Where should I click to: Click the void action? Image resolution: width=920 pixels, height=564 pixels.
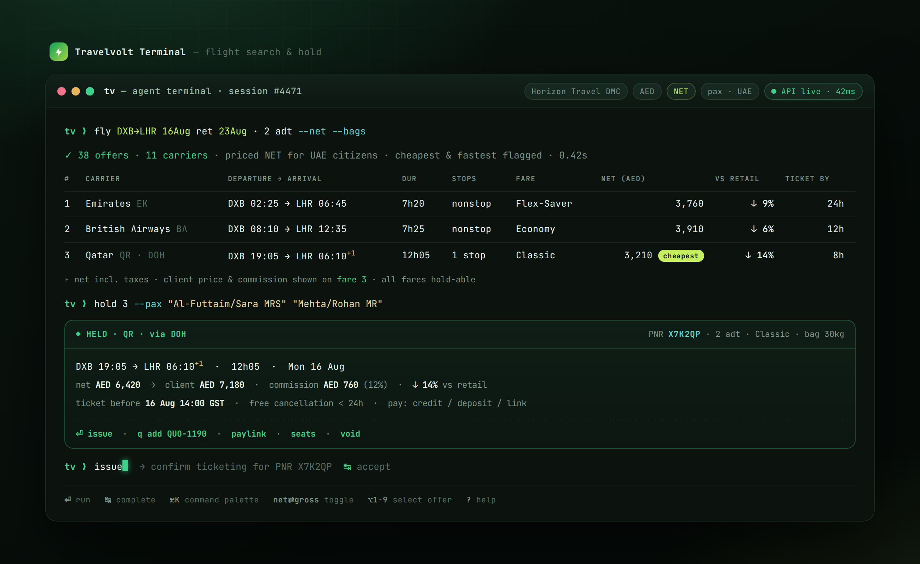(350, 434)
